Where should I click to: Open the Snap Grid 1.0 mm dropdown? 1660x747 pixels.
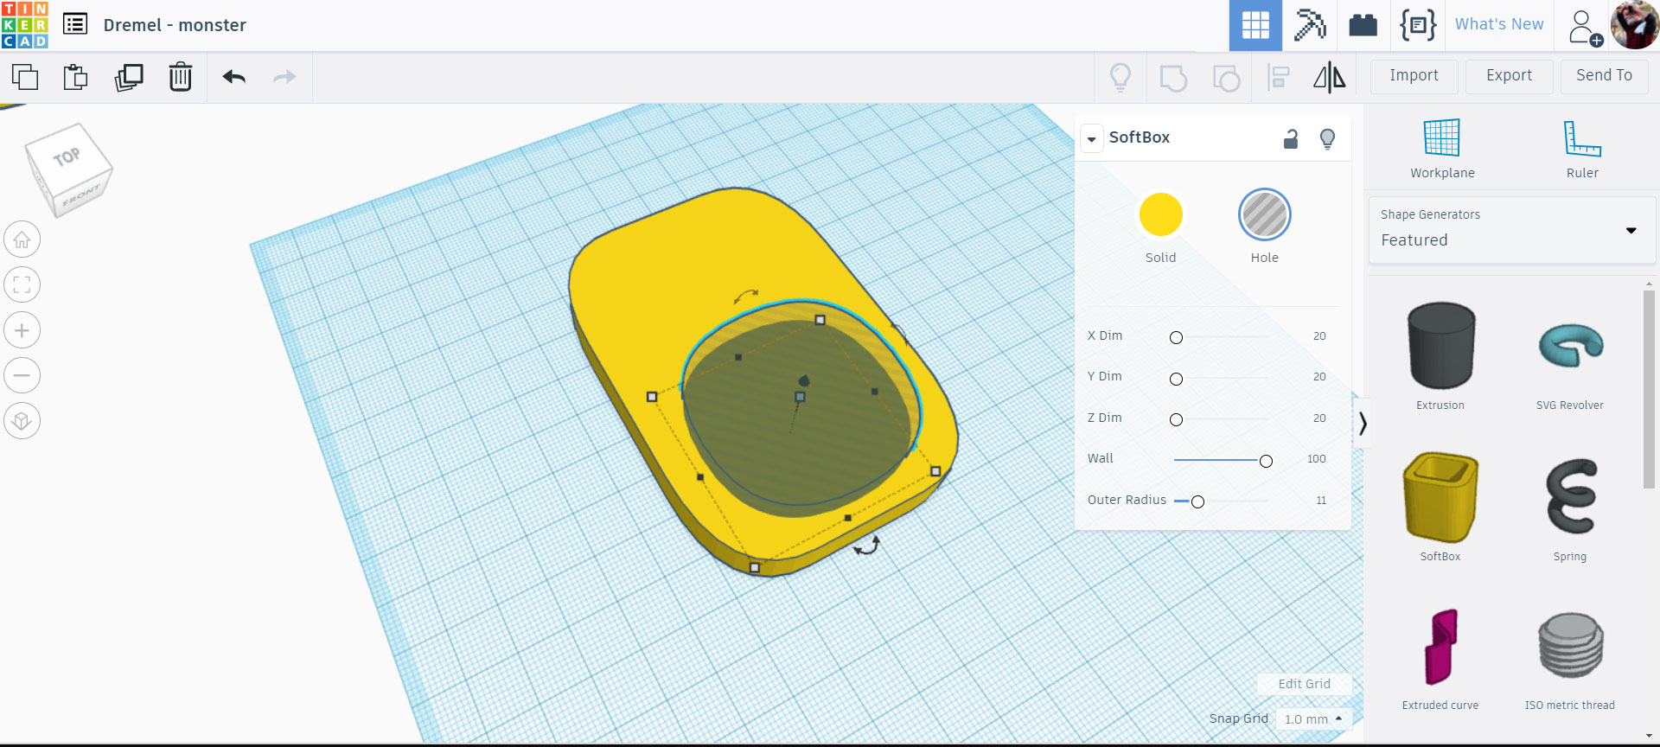click(1313, 719)
